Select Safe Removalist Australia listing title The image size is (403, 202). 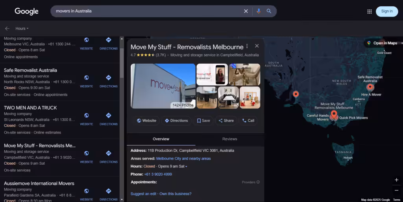30,70
